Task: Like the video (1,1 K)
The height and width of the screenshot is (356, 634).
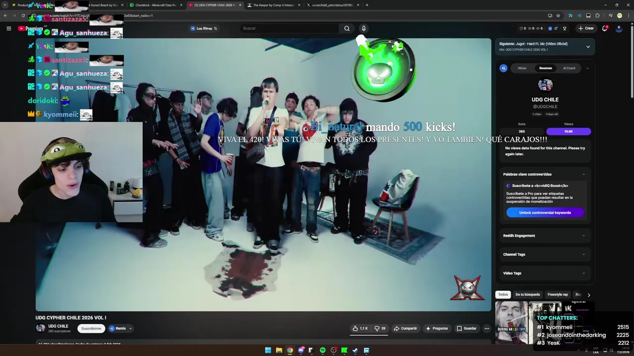Action: pyautogui.click(x=360, y=328)
